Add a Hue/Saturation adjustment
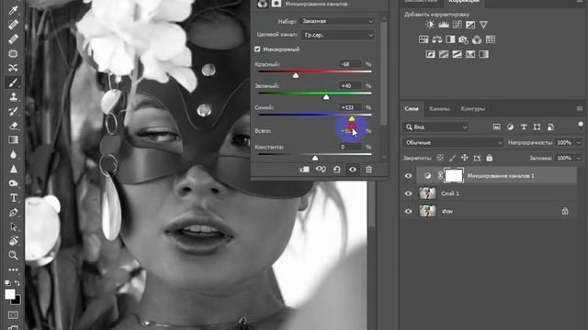 tap(424, 39)
